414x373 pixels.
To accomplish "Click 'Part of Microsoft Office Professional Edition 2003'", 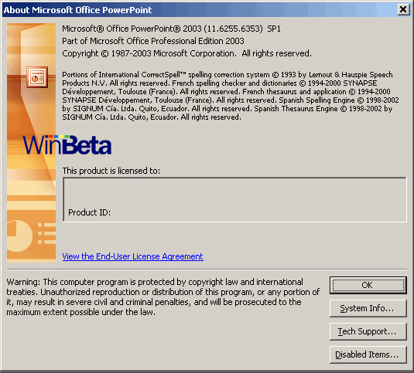I will pyautogui.click(x=153, y=41).
